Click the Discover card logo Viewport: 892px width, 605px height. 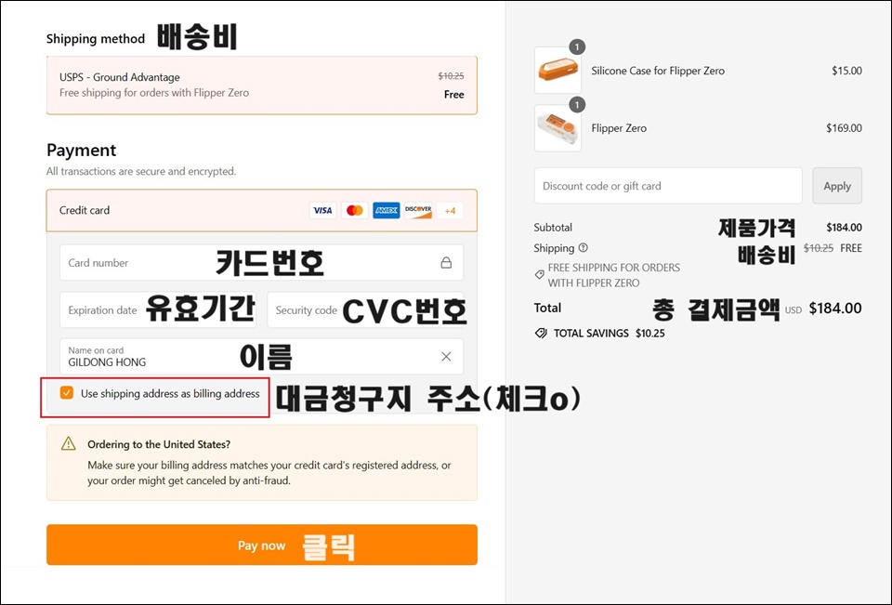point(418,211)
